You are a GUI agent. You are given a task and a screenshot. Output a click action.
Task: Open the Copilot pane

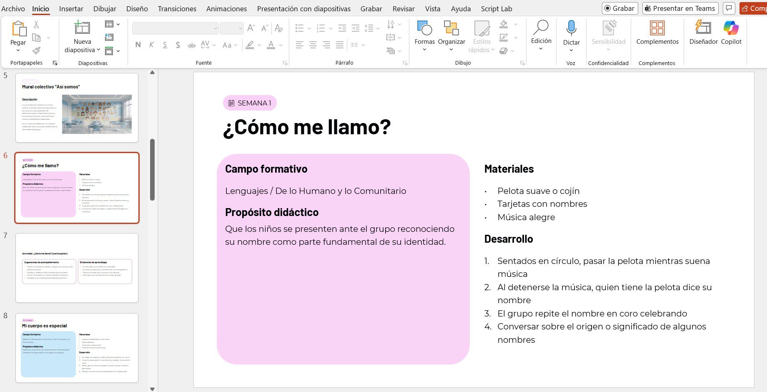[x=731, y=28]
